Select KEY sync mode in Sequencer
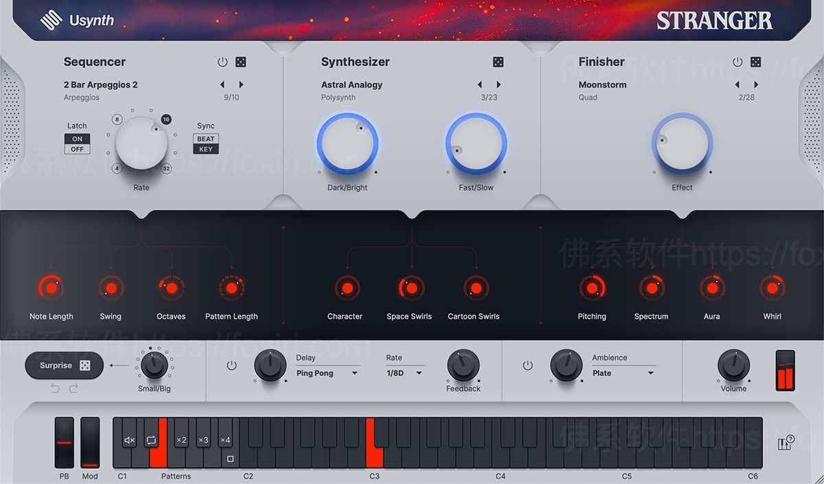This screenshot has width=824, height=484. 206,148
